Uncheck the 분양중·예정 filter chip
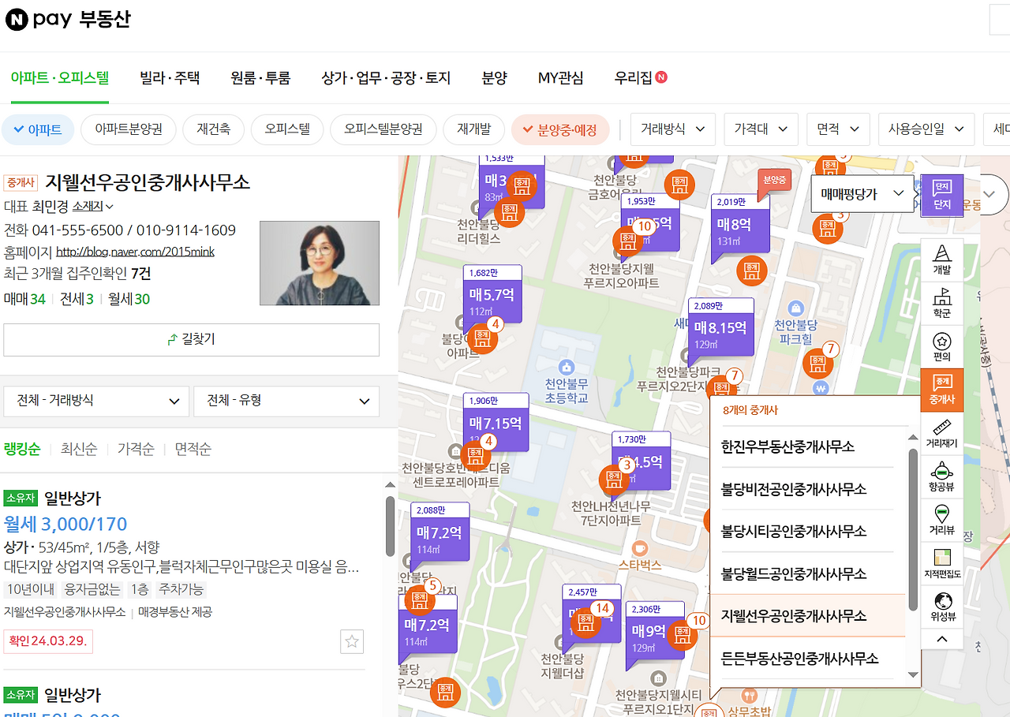The image size is (1010, 717). pyautogui.click(x=560, y=129)
